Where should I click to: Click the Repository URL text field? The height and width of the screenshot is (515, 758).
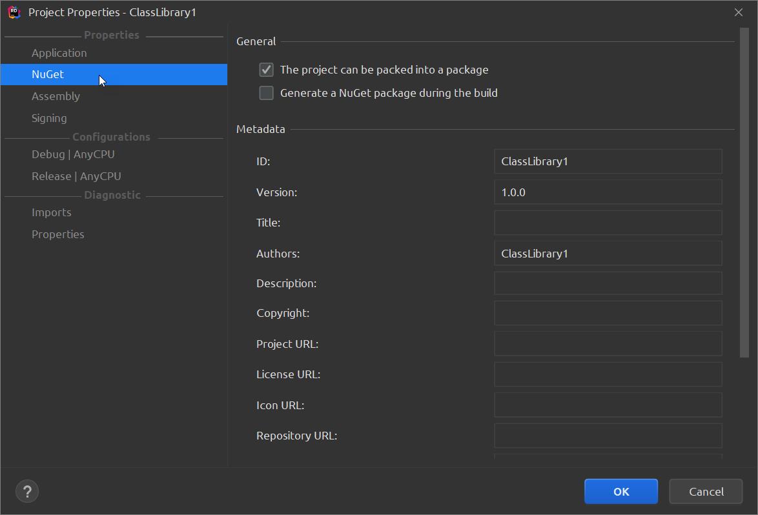click(608, 436)
